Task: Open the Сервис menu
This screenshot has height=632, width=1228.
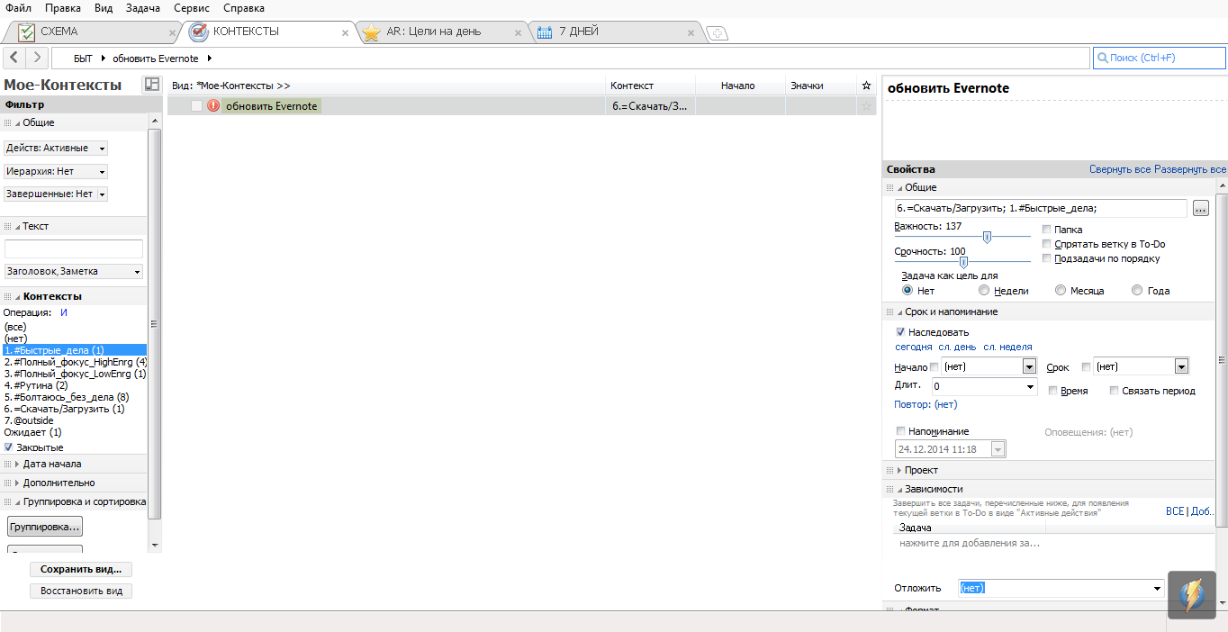Action: [191, 8]
